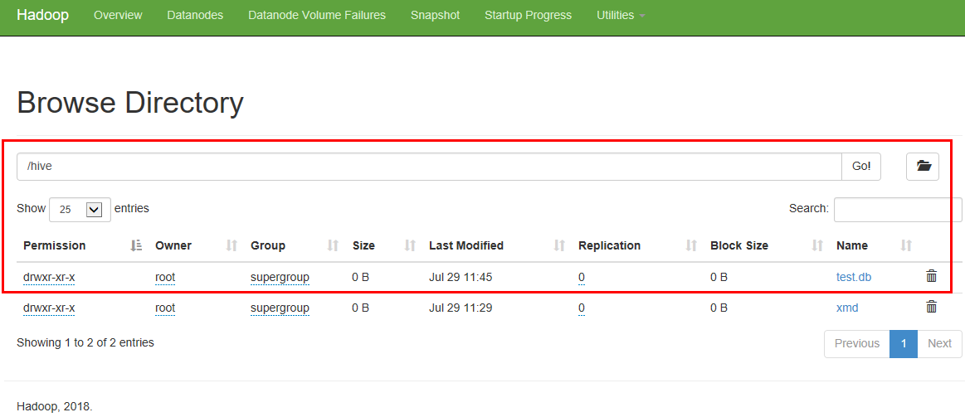Image resolution: width=965 pixels, height=417 pixels.
Task: Open the Show entries count dropdown
Action: click(x=80, y=209)
